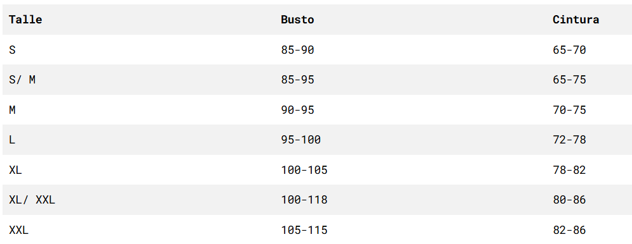Select the XXL size cell
632x244 pixels.
[x=18, y=230]
